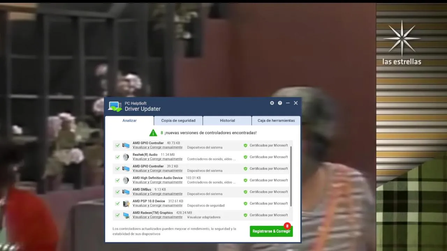Screen dimensions: 447x251
Task: Uncheck the AMD SMBus driver
Action: point(117,192)
